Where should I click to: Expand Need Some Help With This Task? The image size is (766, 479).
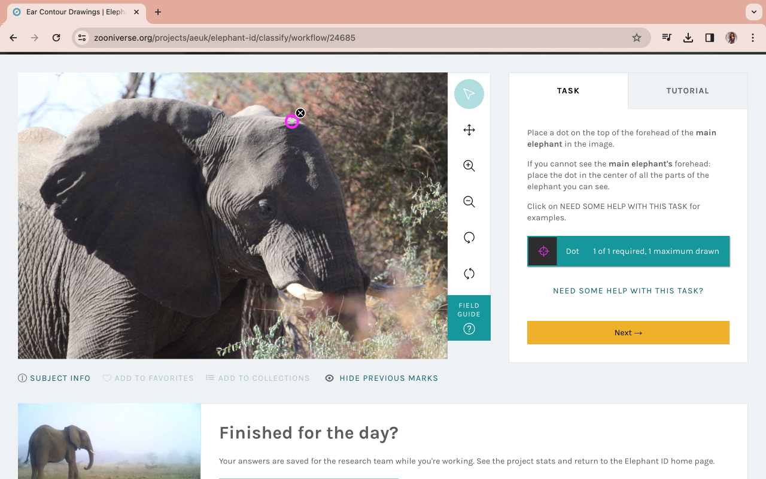point(628,291)
